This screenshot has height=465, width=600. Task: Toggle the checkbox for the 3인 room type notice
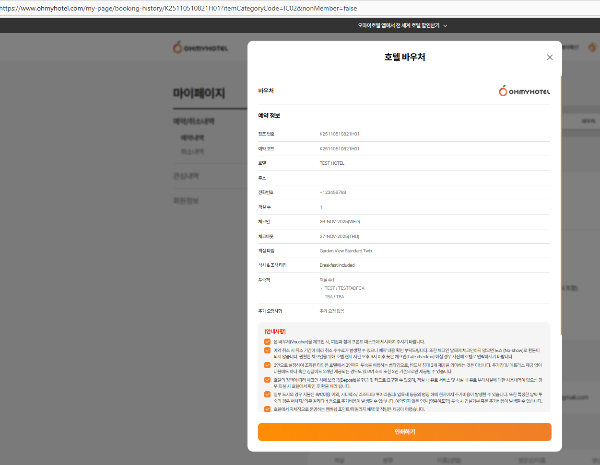(268, 365)
